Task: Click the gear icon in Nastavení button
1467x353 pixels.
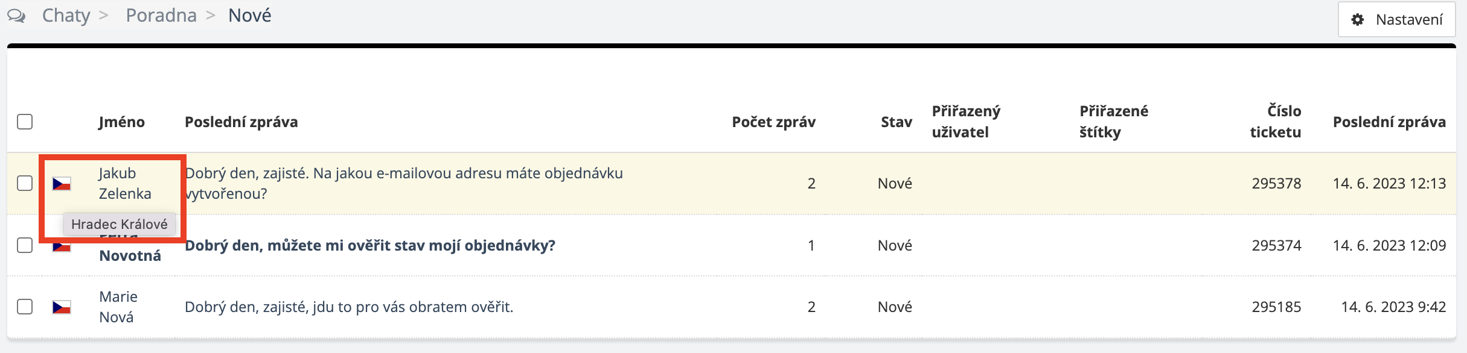Action: point(1358,20)
